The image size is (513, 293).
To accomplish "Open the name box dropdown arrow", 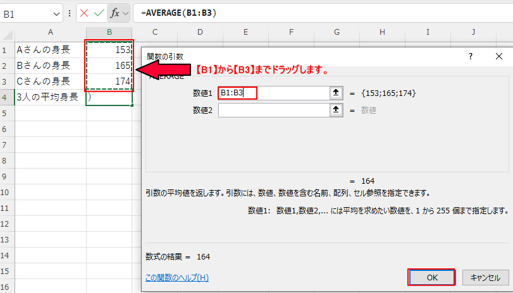I will point(55,13).
